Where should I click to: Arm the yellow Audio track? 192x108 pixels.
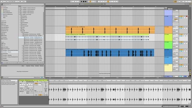(x=187, y=65)
